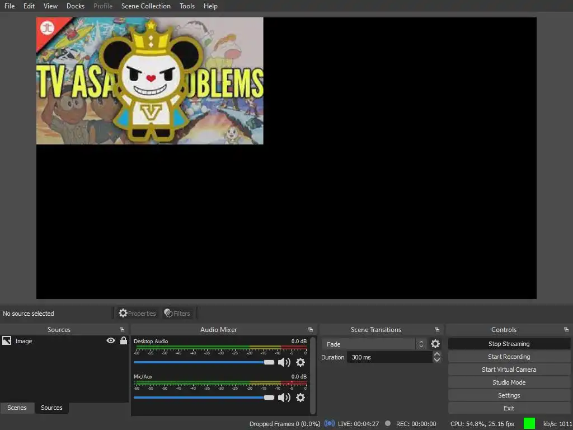Mute Mic/Aux speaker icon
Image resolution: width=573 pixels, height=430 pixels.
tap(284, 398)
